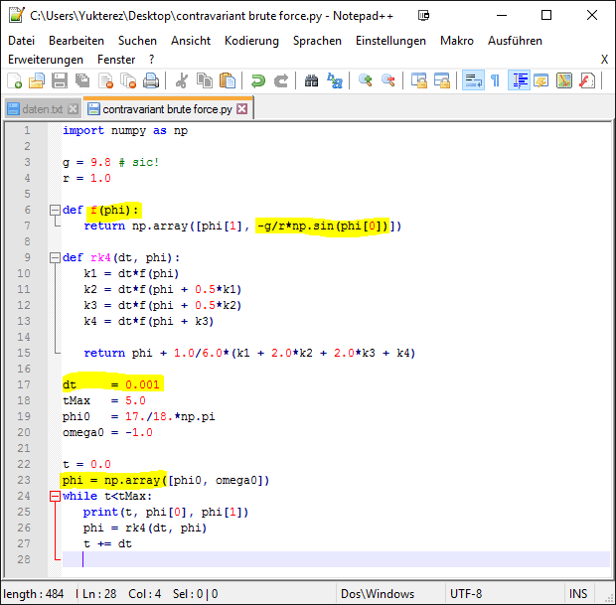The height and width of the screenshot is (605, 616).
Task: Click line number 17 in margin
Action: click(25, 384)
